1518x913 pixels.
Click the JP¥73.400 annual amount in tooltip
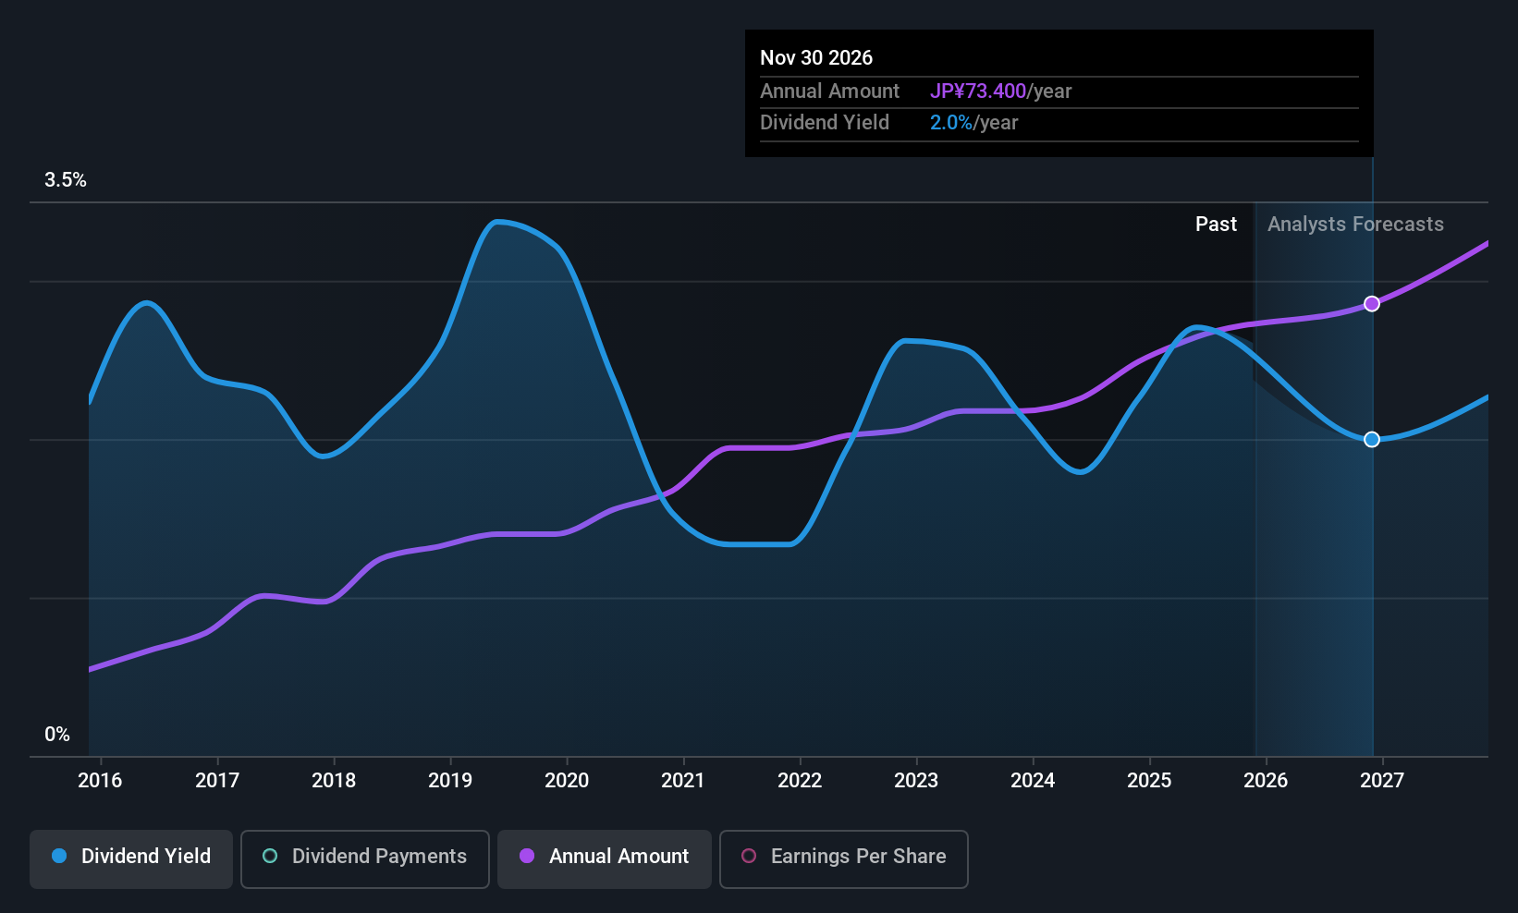[978, 91]
